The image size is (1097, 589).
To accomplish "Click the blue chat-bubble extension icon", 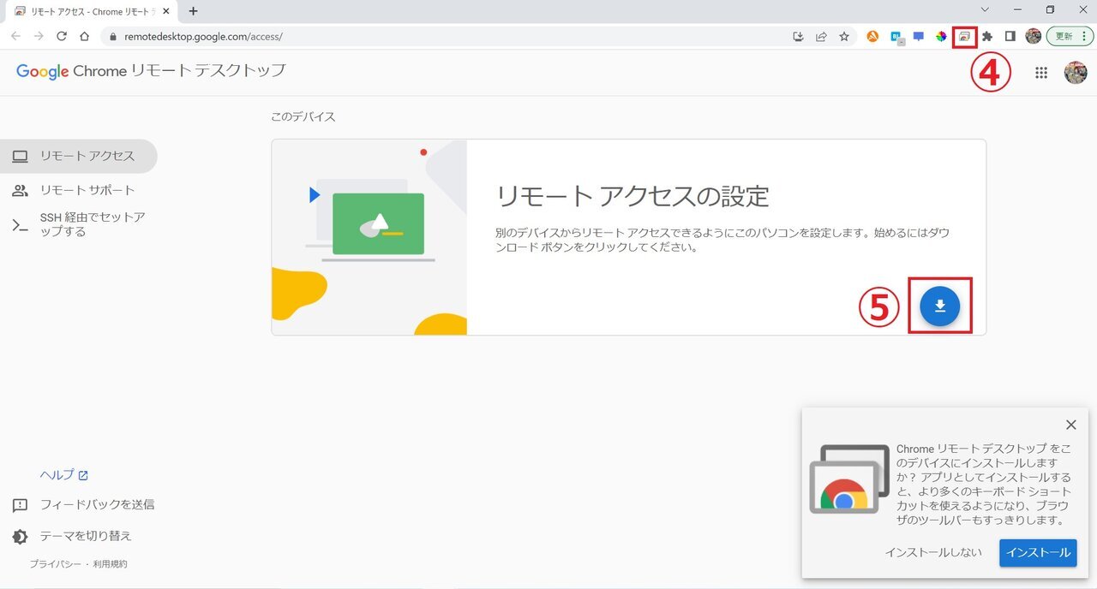I will (x=919, y=37).
